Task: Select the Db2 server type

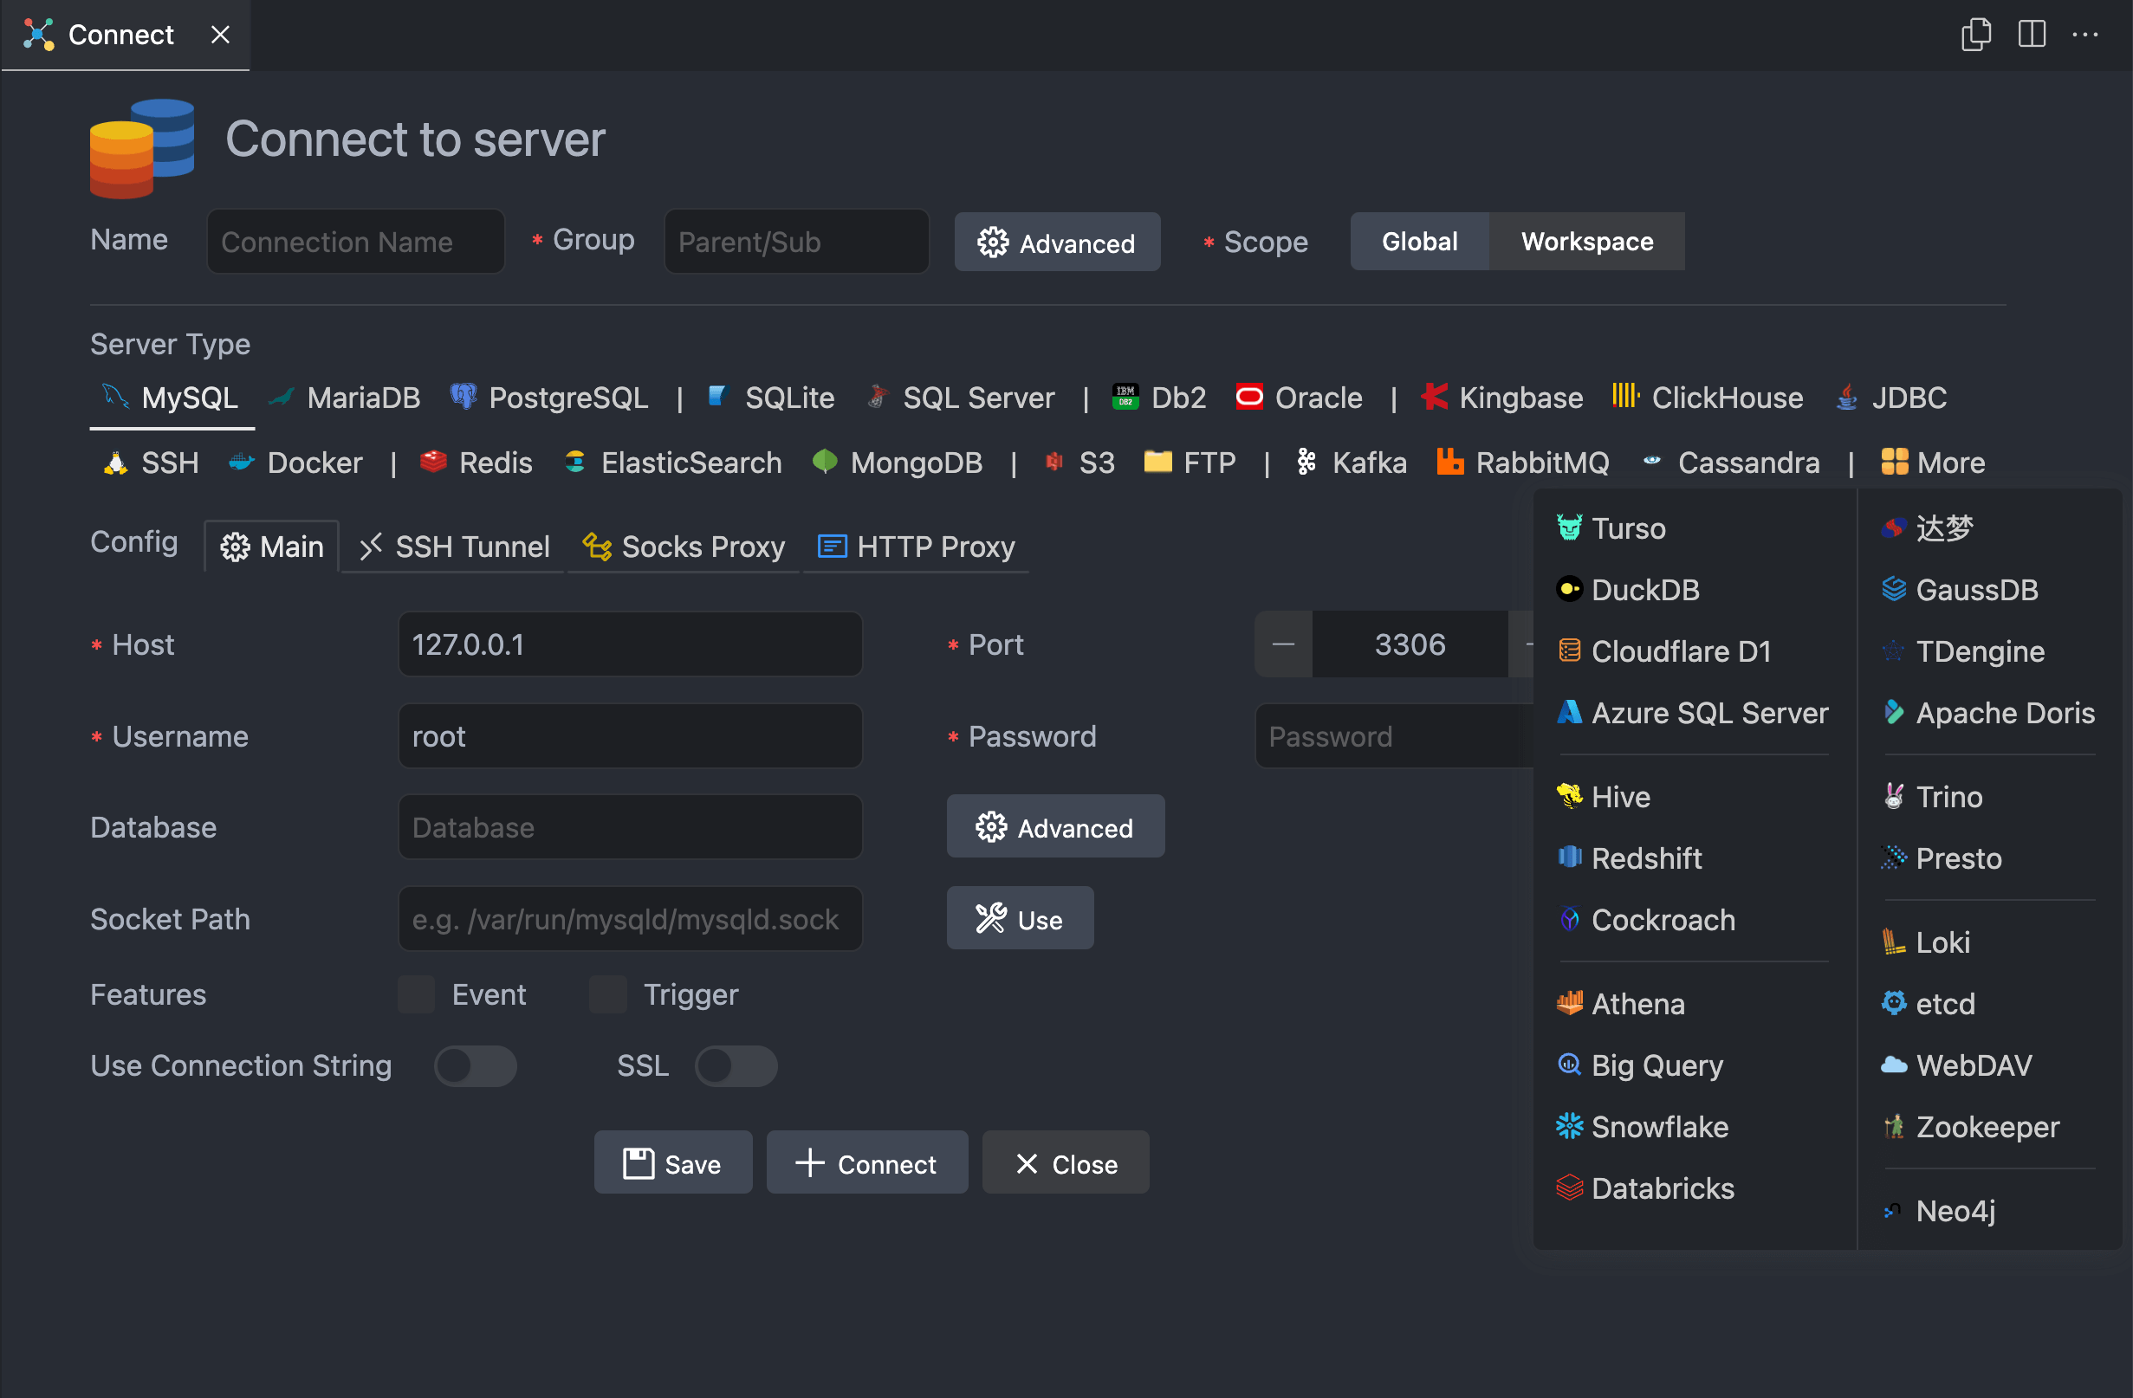Action: 1159,397
